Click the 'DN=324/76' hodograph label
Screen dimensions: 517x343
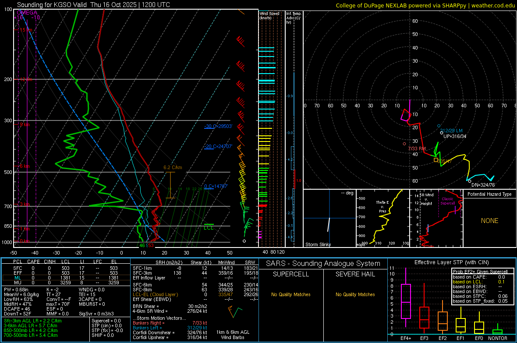(x=483, y=185)
